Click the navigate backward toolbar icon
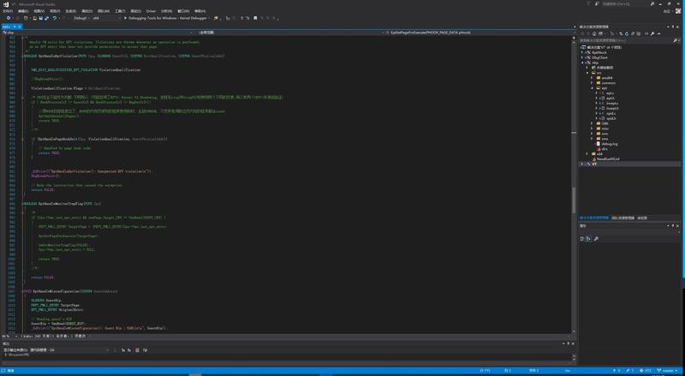The width and height of the screenshot is (685, 376). click(x=9, y=18)
